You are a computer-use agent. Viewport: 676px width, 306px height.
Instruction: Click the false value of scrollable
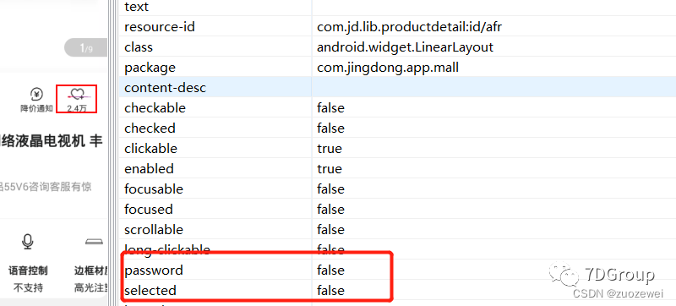330,230
